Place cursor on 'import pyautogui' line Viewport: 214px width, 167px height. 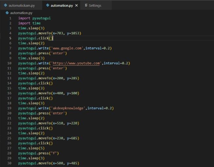[34, 18]
